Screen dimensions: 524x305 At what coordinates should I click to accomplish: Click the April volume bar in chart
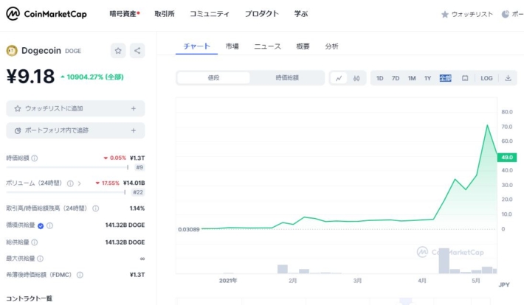pos(444,261)
